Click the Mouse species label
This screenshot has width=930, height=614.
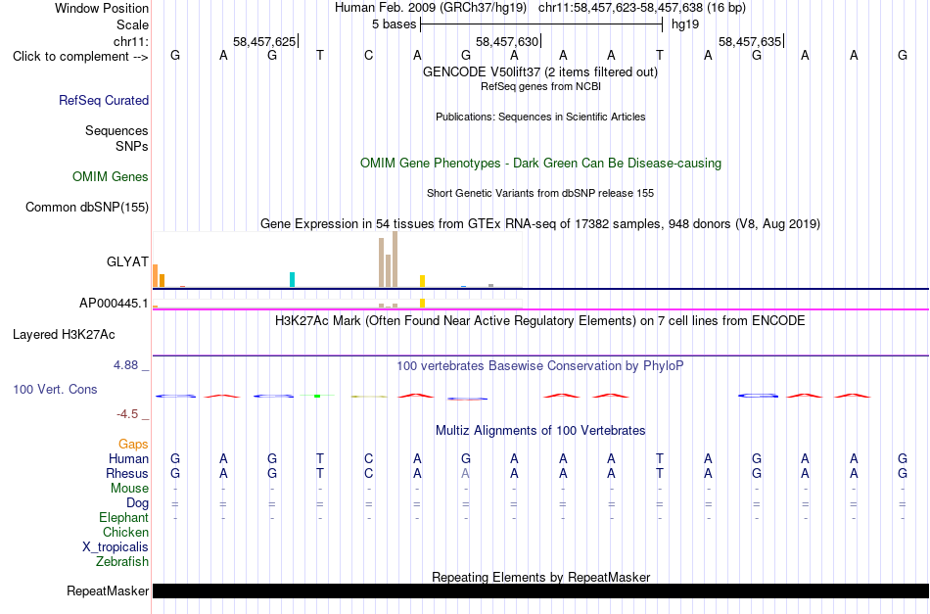click(129, 489)
